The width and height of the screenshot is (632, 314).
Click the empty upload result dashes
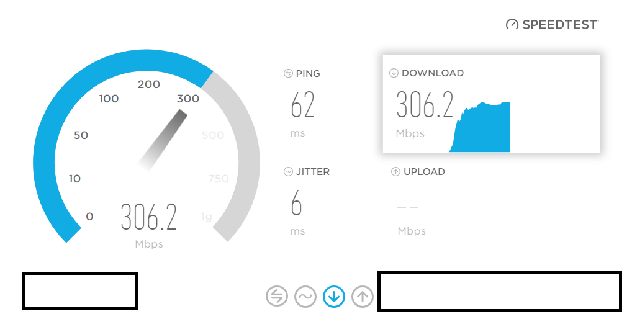(x=408, y=207)
